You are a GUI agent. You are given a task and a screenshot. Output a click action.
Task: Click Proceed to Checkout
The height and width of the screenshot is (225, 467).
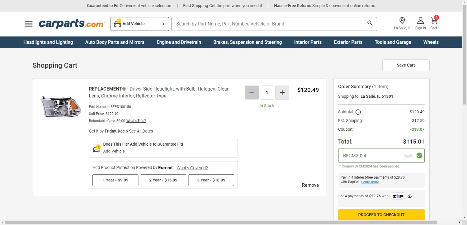pos(381,215)
